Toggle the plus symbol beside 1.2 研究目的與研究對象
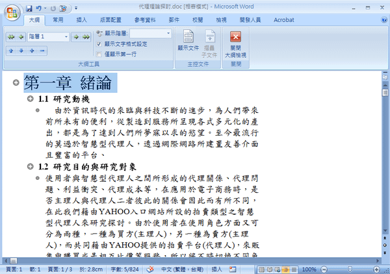Screen dimensions: 390x274 click(30, 166)
